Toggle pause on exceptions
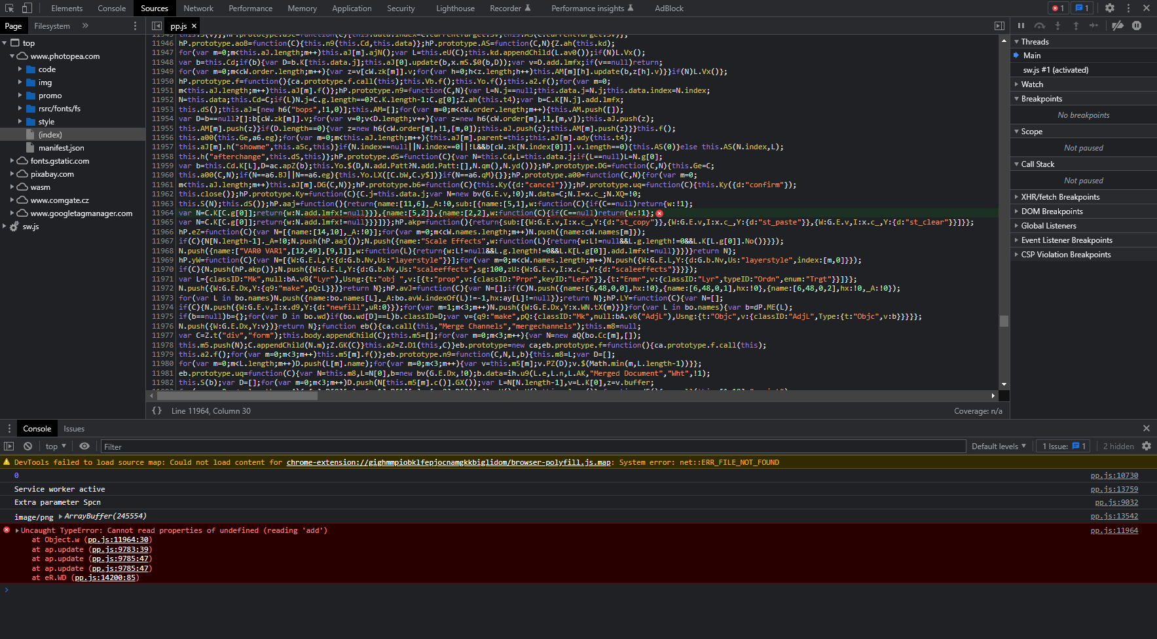This screenshot has height=639, width=1157. point(1137,26)
